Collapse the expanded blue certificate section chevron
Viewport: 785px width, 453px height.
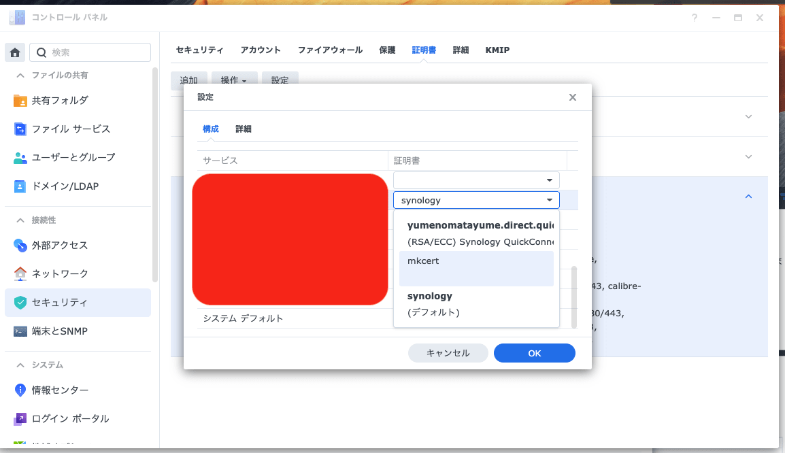point(748,195)
